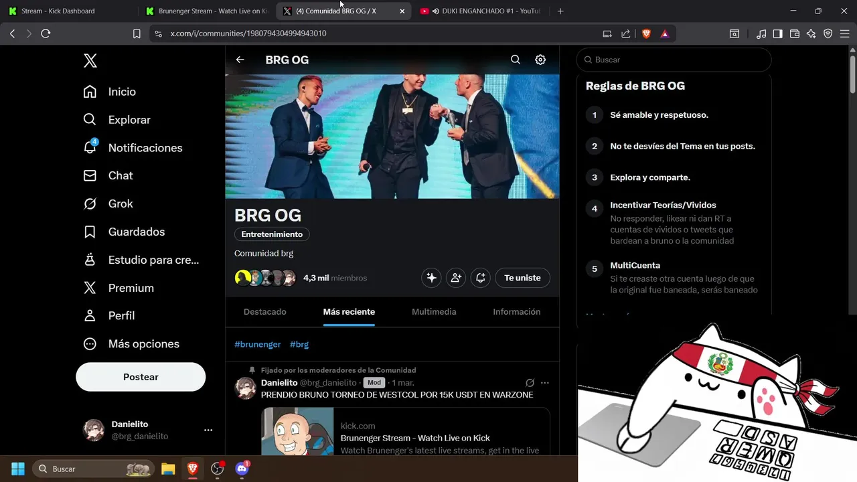Open Guardados bookmarks
857x482 pixels.
point(124,232)
